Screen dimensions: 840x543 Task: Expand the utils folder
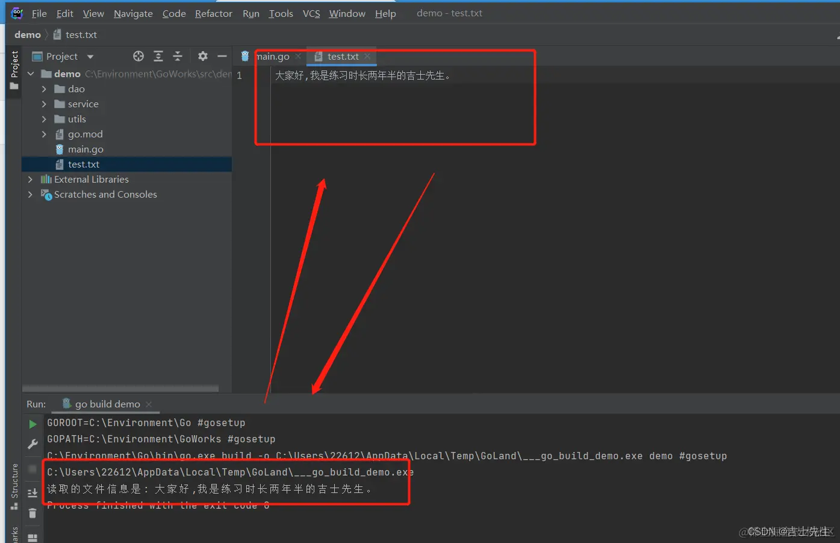tap(44, 119)
